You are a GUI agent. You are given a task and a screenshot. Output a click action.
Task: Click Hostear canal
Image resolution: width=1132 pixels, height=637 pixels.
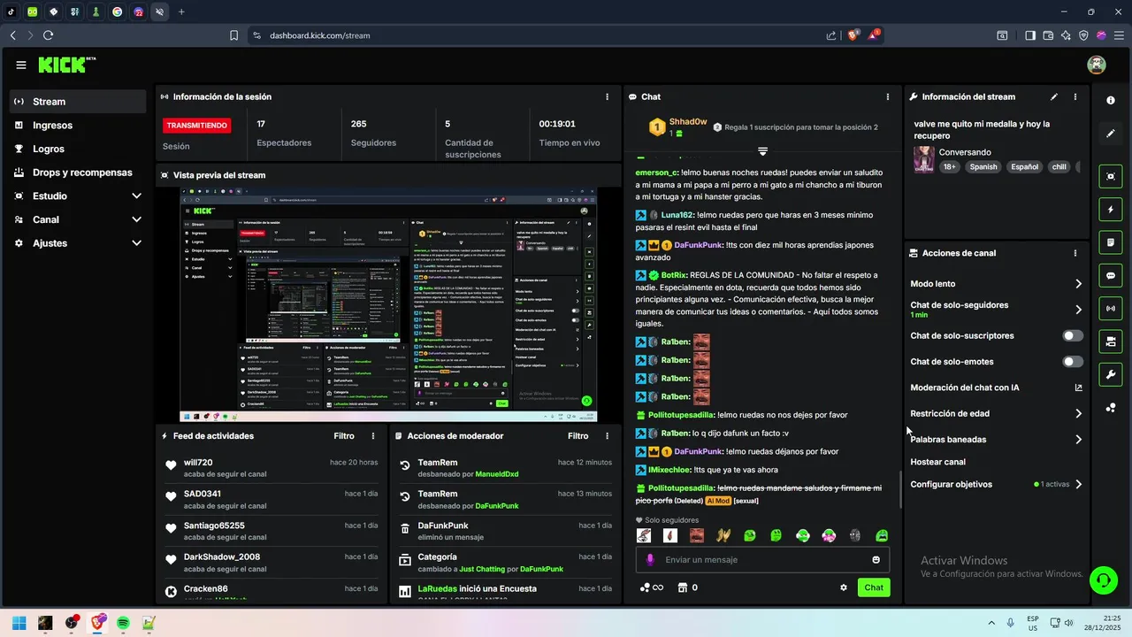pyautogui.click(x=937, y=462)
